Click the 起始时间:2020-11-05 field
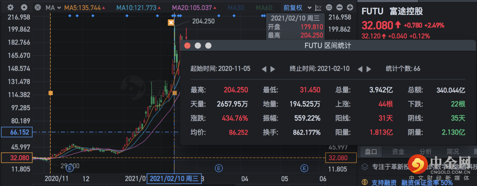 tap(220, 69)
